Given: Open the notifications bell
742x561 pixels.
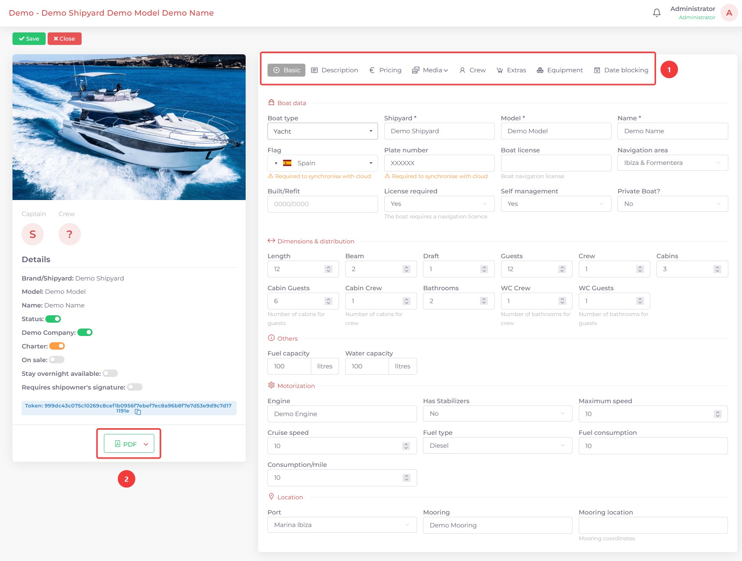Looking at the screenshot, I should coord(657,13).
